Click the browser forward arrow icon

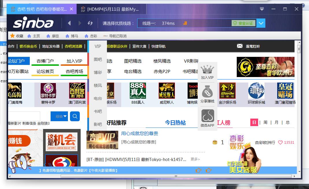[x=80, y=23]
